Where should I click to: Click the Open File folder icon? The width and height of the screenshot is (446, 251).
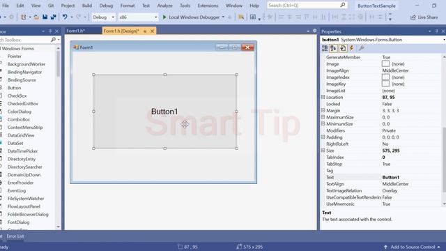click(x=36, y=17)
